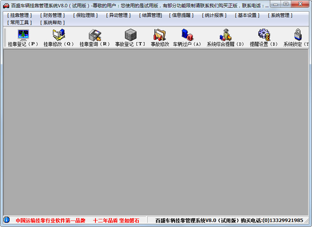Viewport: 312px width, 227px height.
Task: Open the 信息提醒 menu
Action: tap(181, 15)
